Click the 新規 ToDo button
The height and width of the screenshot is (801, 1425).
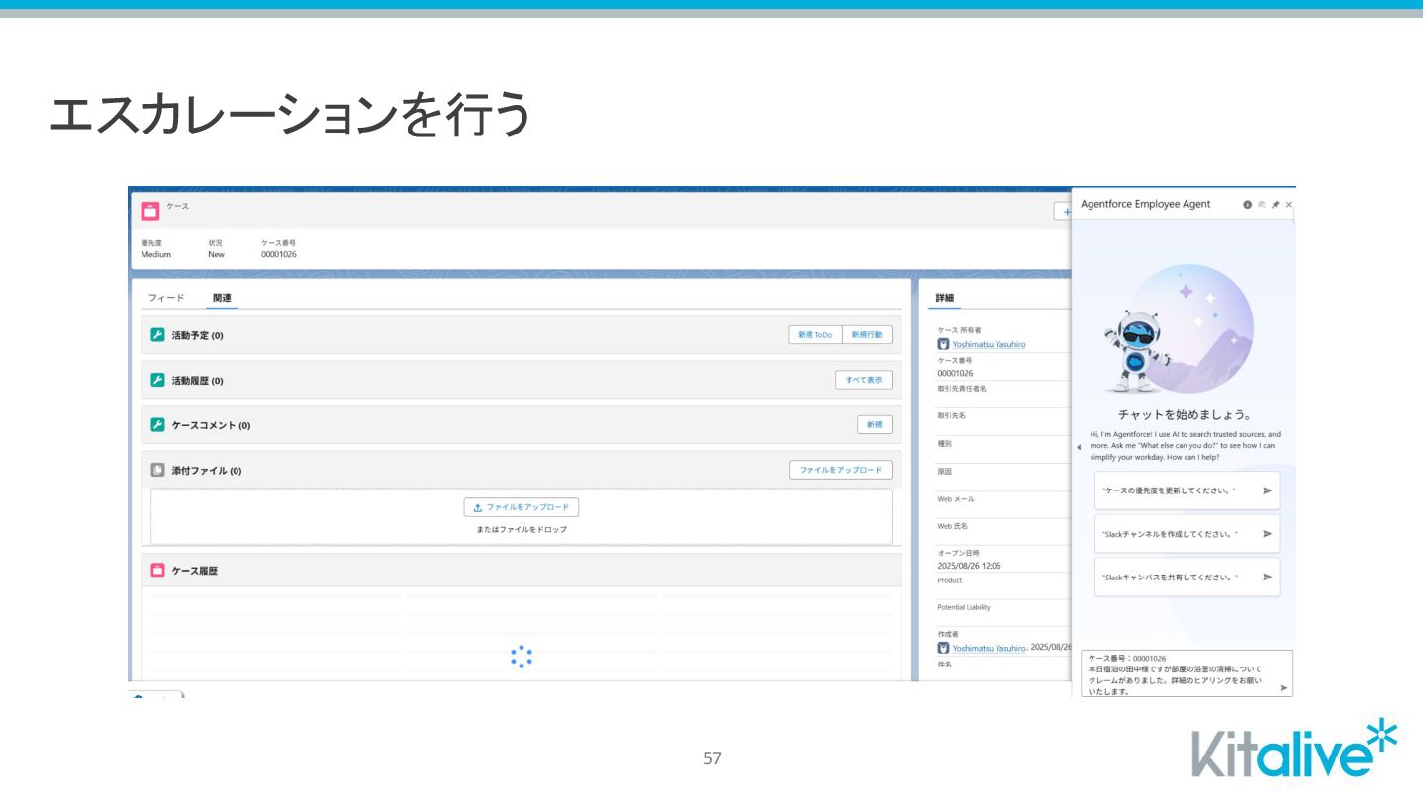(x=815, y=335)
